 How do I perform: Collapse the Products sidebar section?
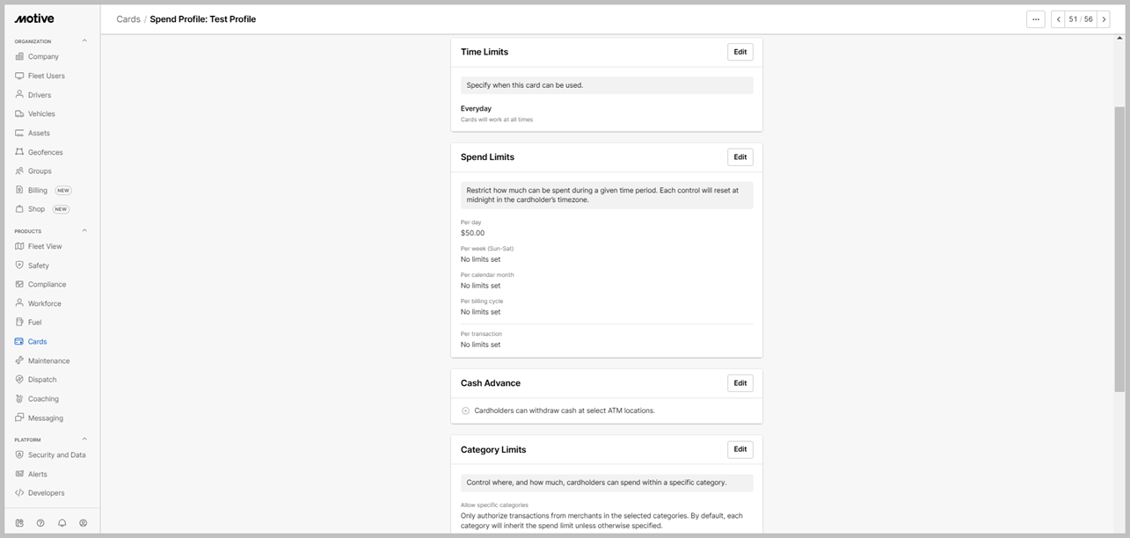(84, 231)
